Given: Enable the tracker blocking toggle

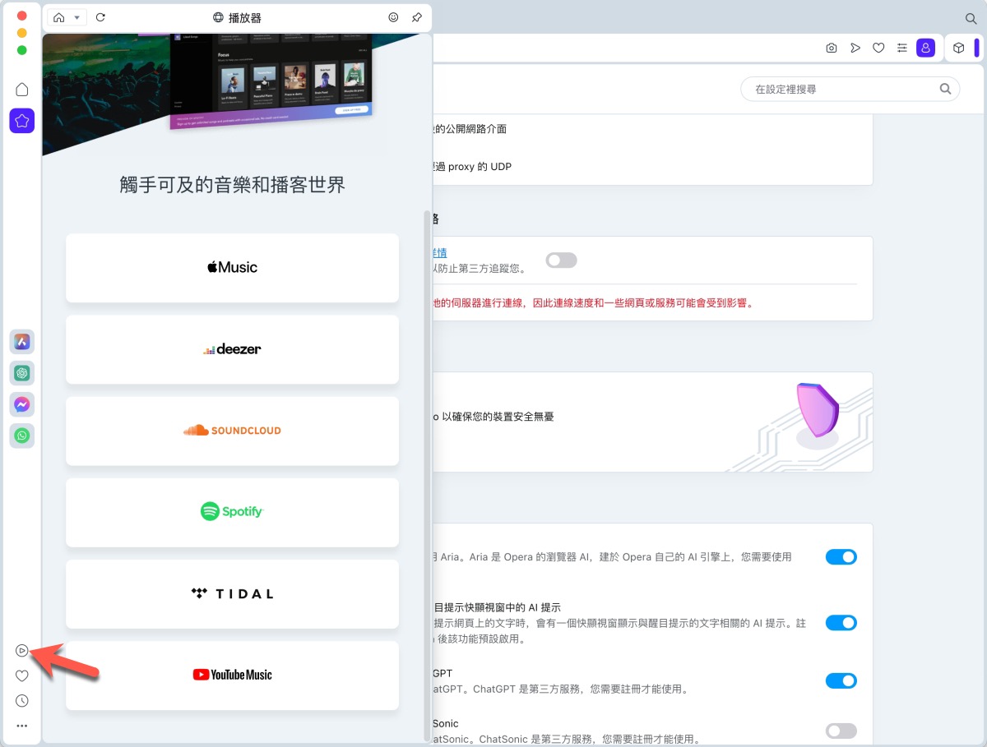Looking at the screenshot, I should pyautogui.click(x=562, y=261).
